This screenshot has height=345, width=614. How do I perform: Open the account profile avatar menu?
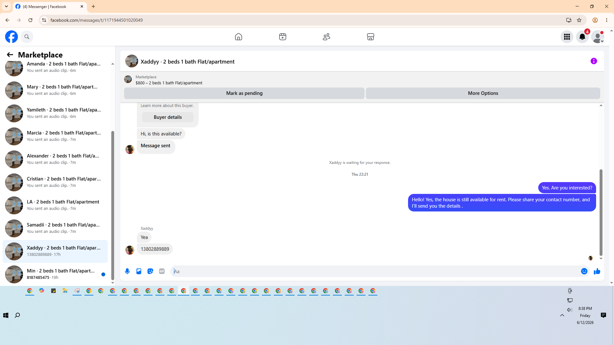coord(598,37)
